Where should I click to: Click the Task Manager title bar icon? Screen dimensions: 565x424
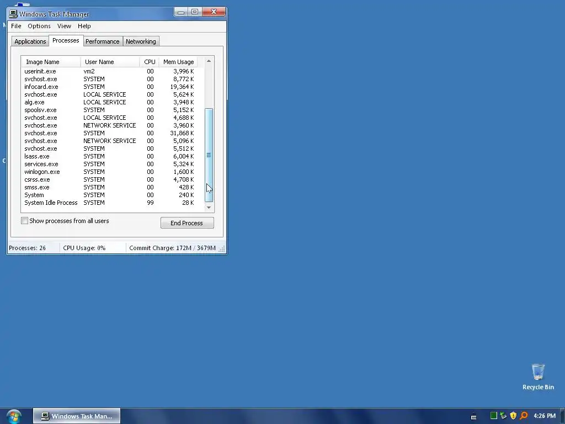(x=13, y=14)
